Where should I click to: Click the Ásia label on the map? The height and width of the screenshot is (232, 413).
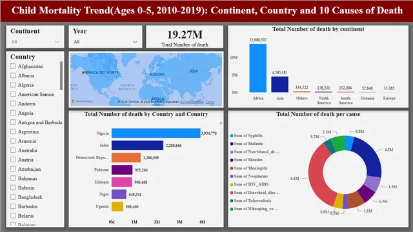point(194,71)
